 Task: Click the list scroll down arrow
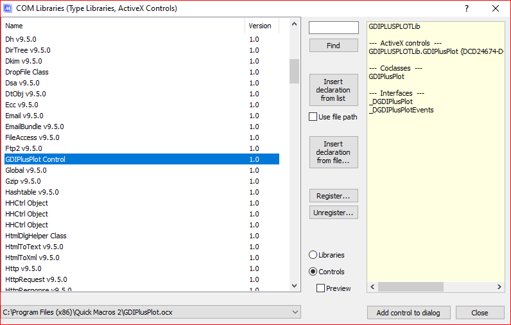pyautogui.click(x=294, y=286)
